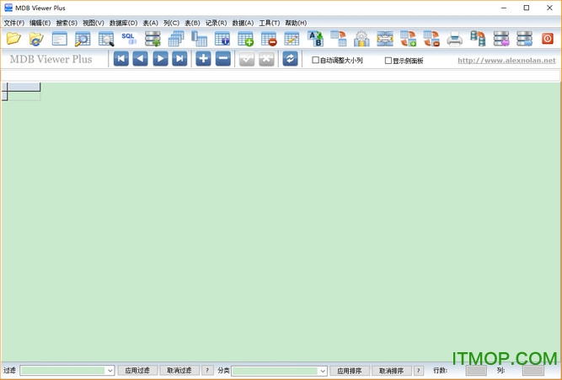Go to the previous record

click(140, 59)
